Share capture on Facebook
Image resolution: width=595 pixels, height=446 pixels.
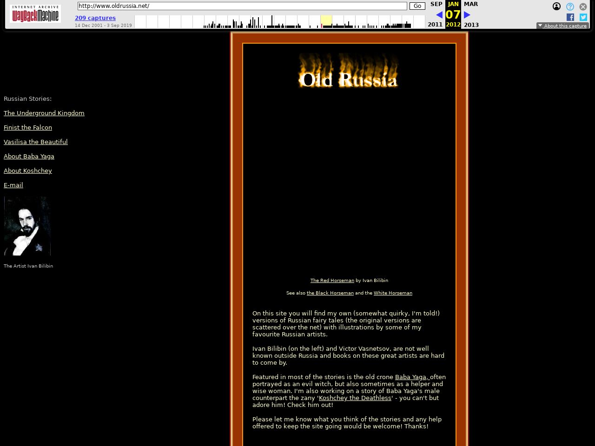pos(570,17)
